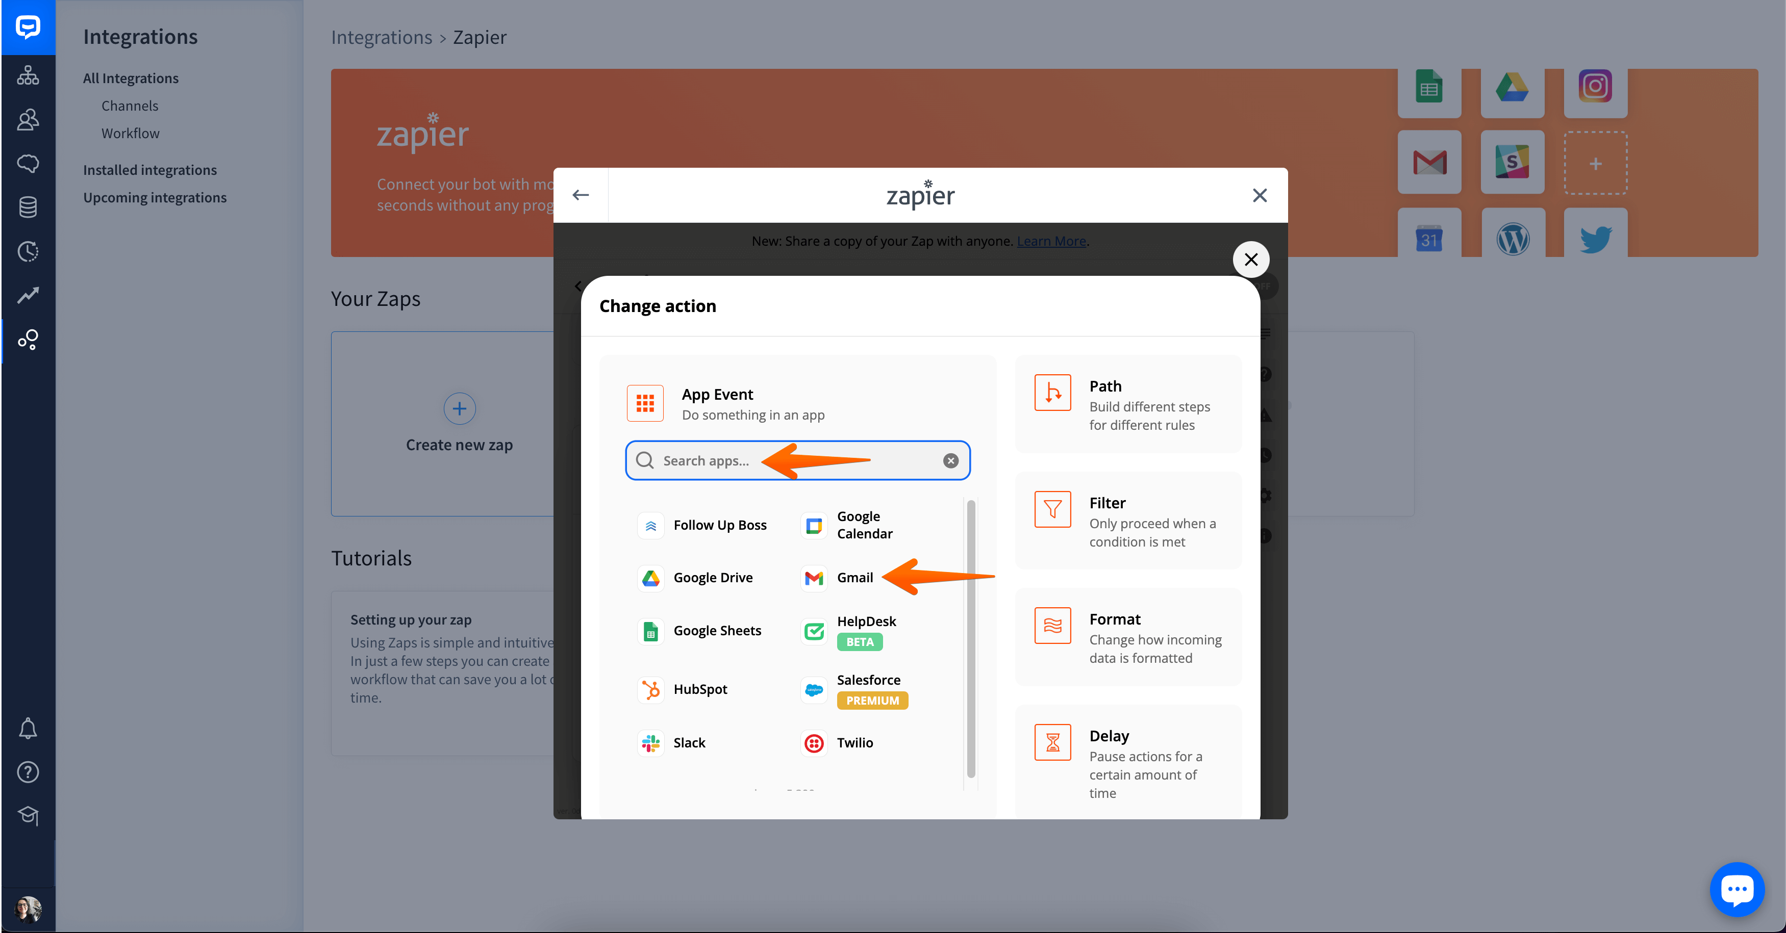
Task: Open the integrations sidebar icon
Action: (28, 340)
